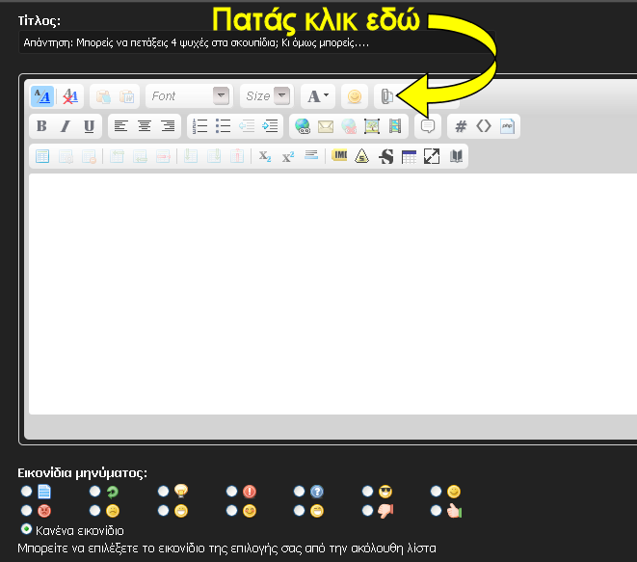Align text left
The width and height of the screenshot is (637, 562).
120,126
